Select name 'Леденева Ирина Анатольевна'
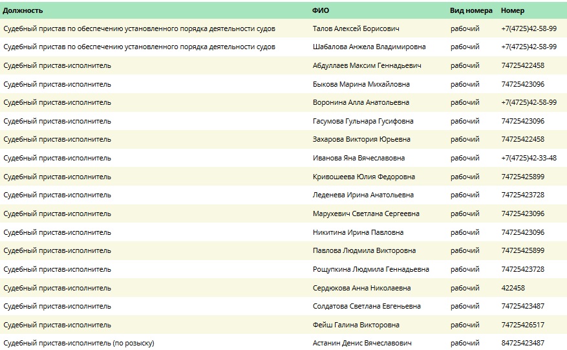The width and height of the screenshot is (567, 350). pos(363,195)
